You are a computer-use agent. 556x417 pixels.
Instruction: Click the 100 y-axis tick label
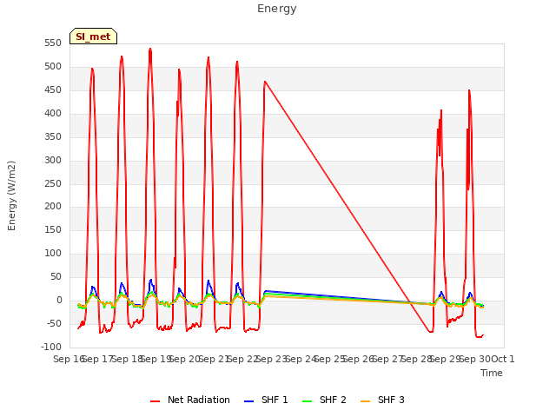click(x=53, y=253)
